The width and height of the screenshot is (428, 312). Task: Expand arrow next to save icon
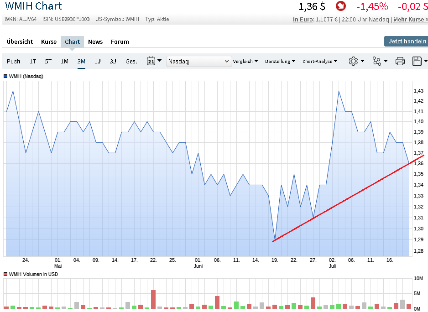click(x=426, y=61)
